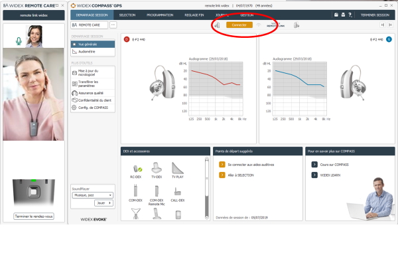Click the orange Connecter button
The image size is (398, 255).
point(239,25)
